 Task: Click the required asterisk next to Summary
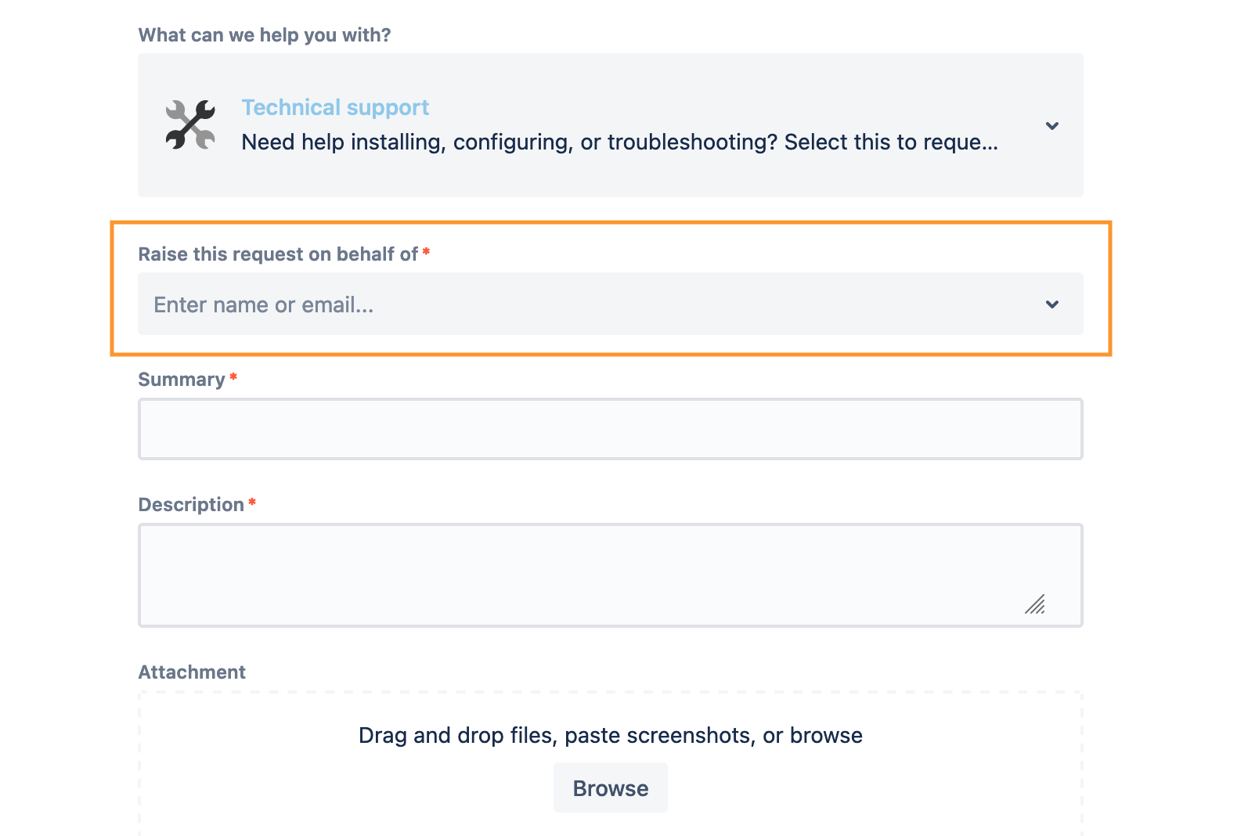click(233, 377)
